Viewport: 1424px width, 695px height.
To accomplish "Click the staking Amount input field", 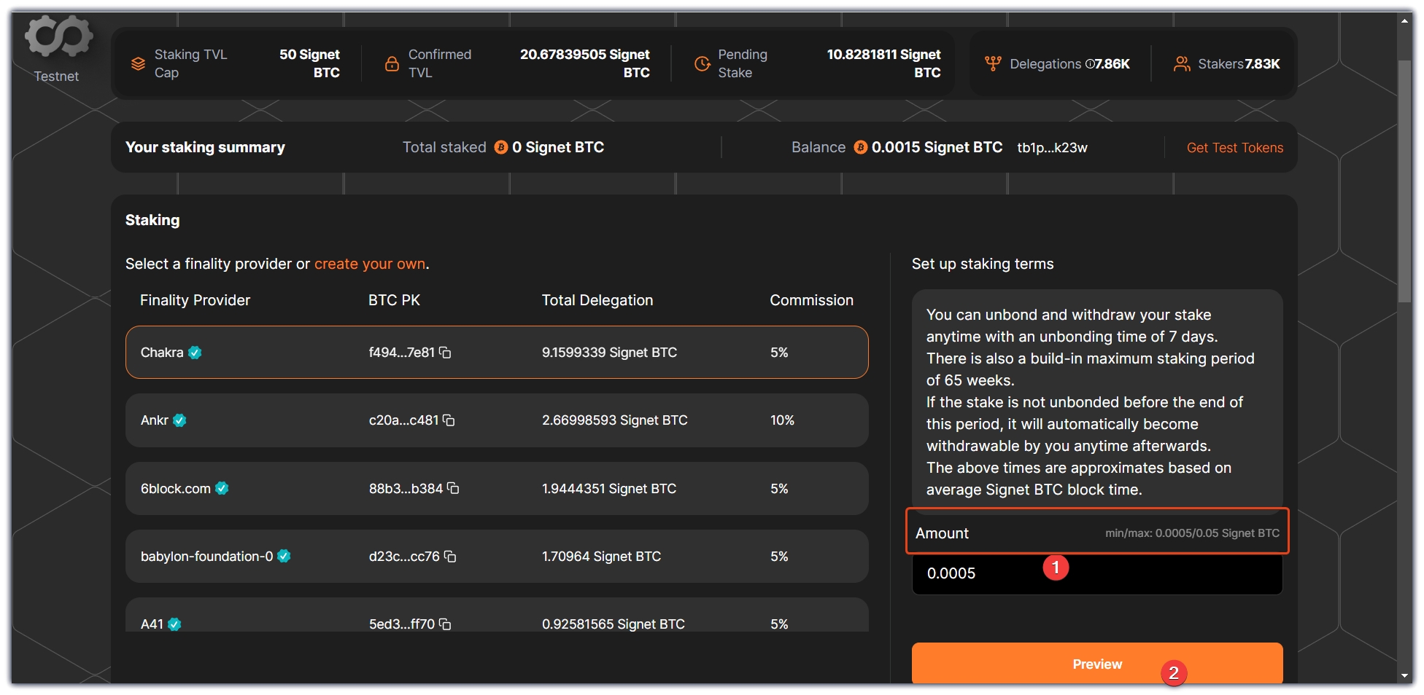I will click(1096, 574).
